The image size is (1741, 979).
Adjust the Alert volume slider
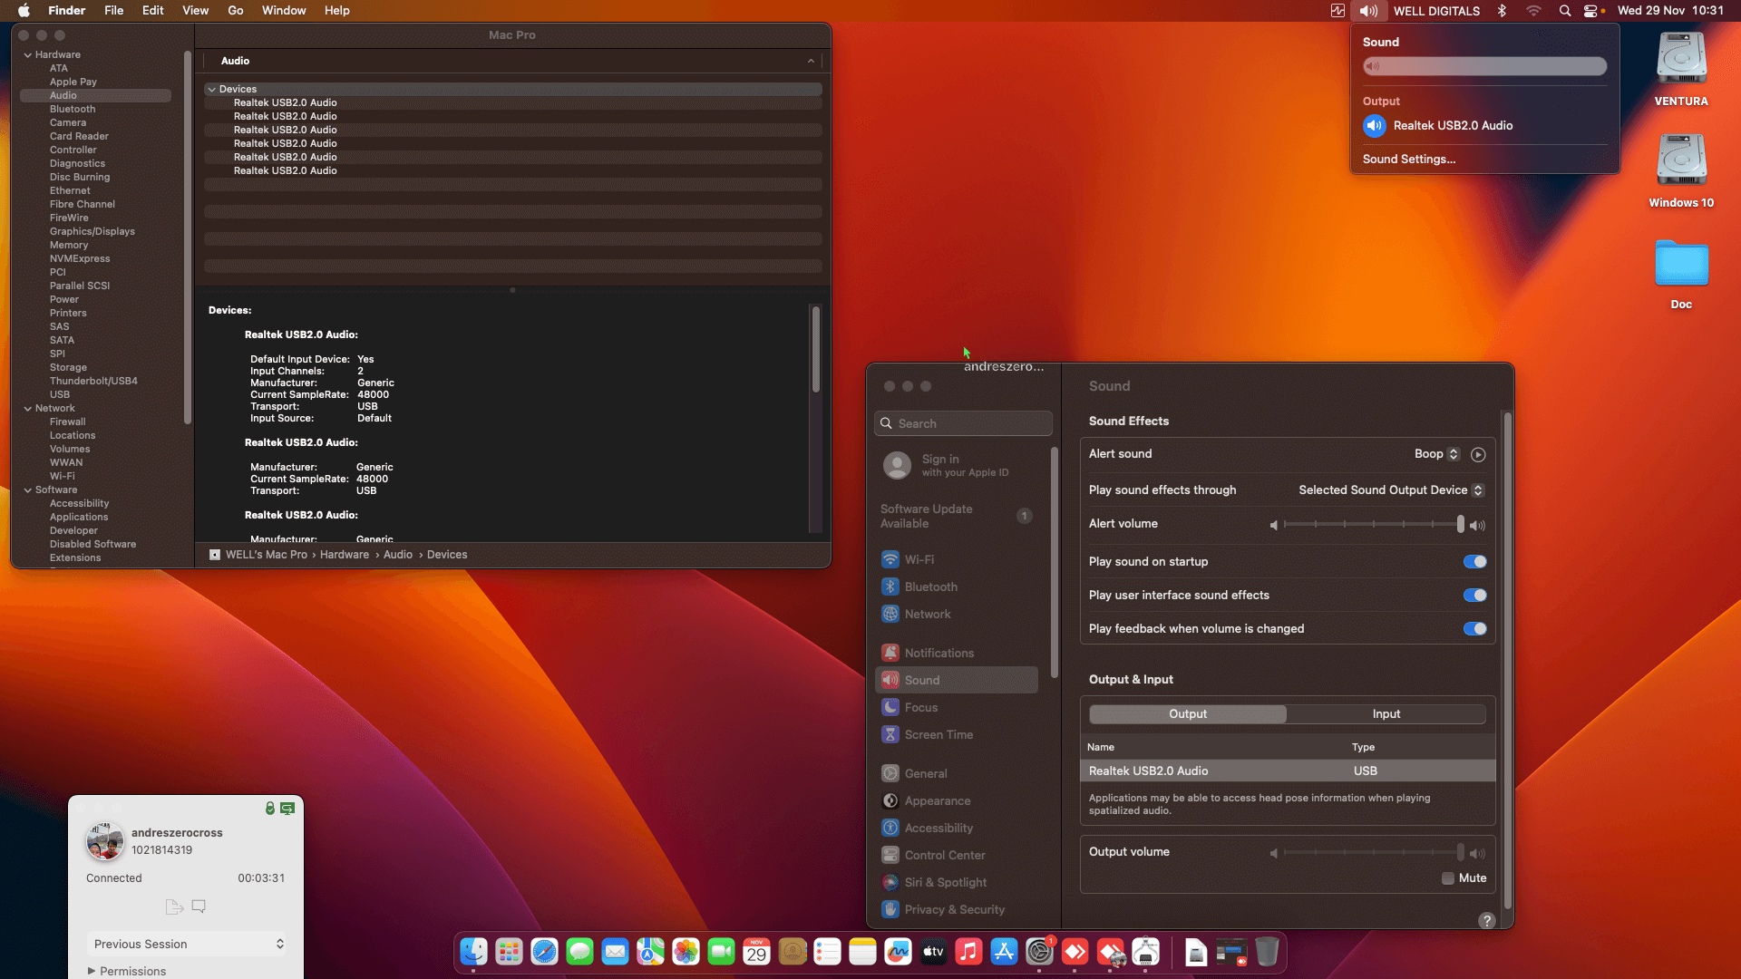1372,524
